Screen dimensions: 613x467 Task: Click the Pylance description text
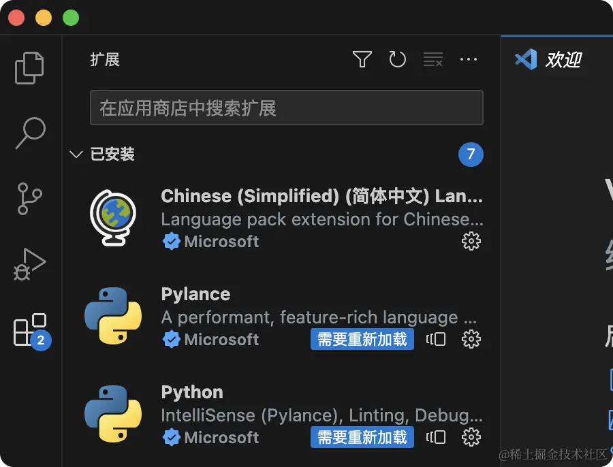click(319, 317)
